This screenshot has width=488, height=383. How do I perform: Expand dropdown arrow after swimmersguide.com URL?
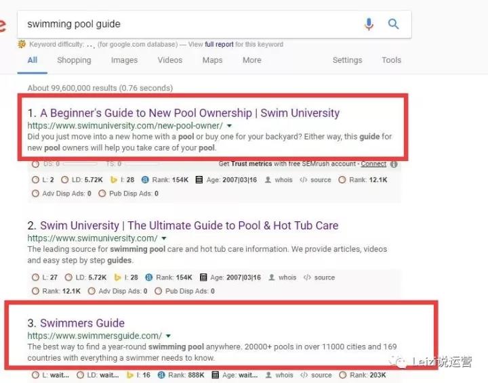tap(168, 336)
